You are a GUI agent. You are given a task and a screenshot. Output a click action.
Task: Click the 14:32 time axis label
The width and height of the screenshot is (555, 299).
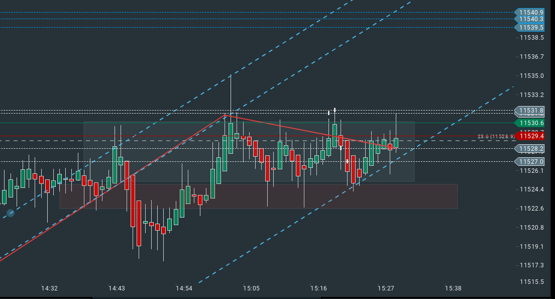click(49, 288)
